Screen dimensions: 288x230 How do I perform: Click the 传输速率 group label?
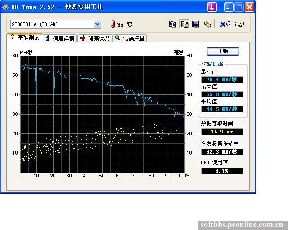point(212,64)
